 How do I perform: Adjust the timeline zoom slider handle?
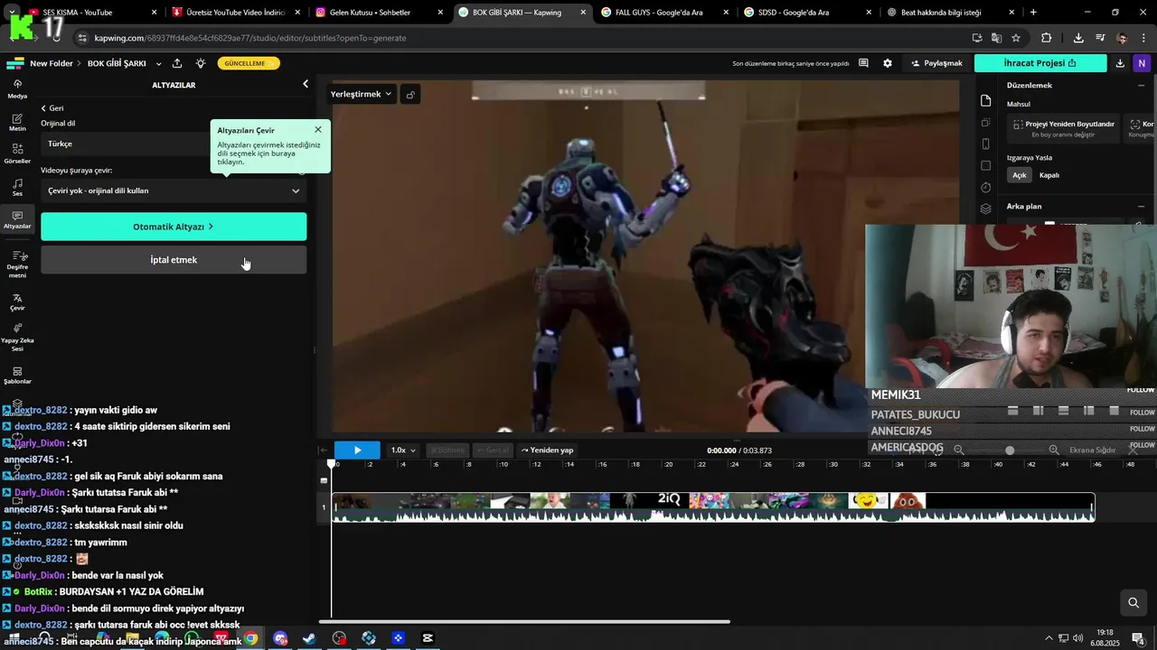tap(1010, 450)
